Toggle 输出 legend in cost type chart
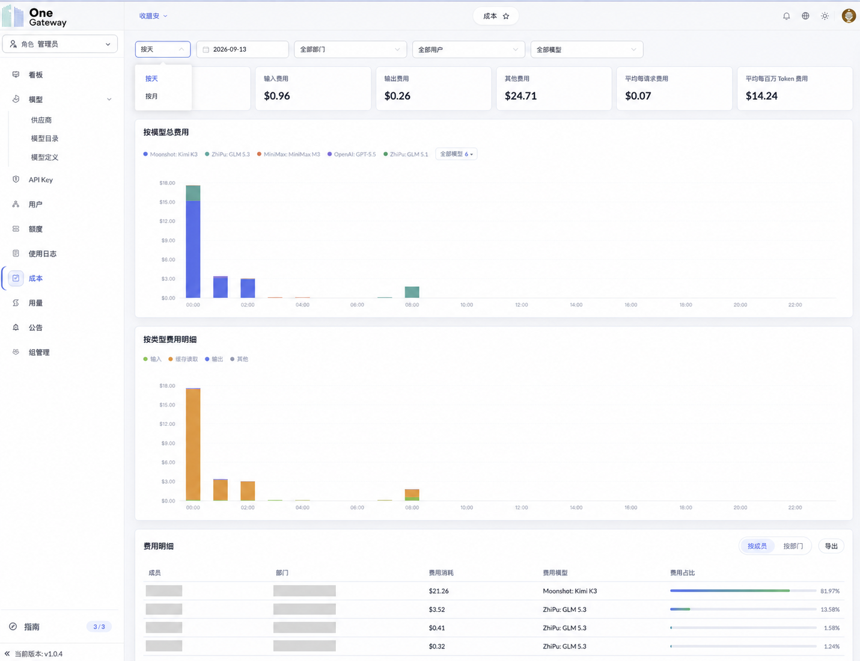860x661 pixels. coord(214,359)
